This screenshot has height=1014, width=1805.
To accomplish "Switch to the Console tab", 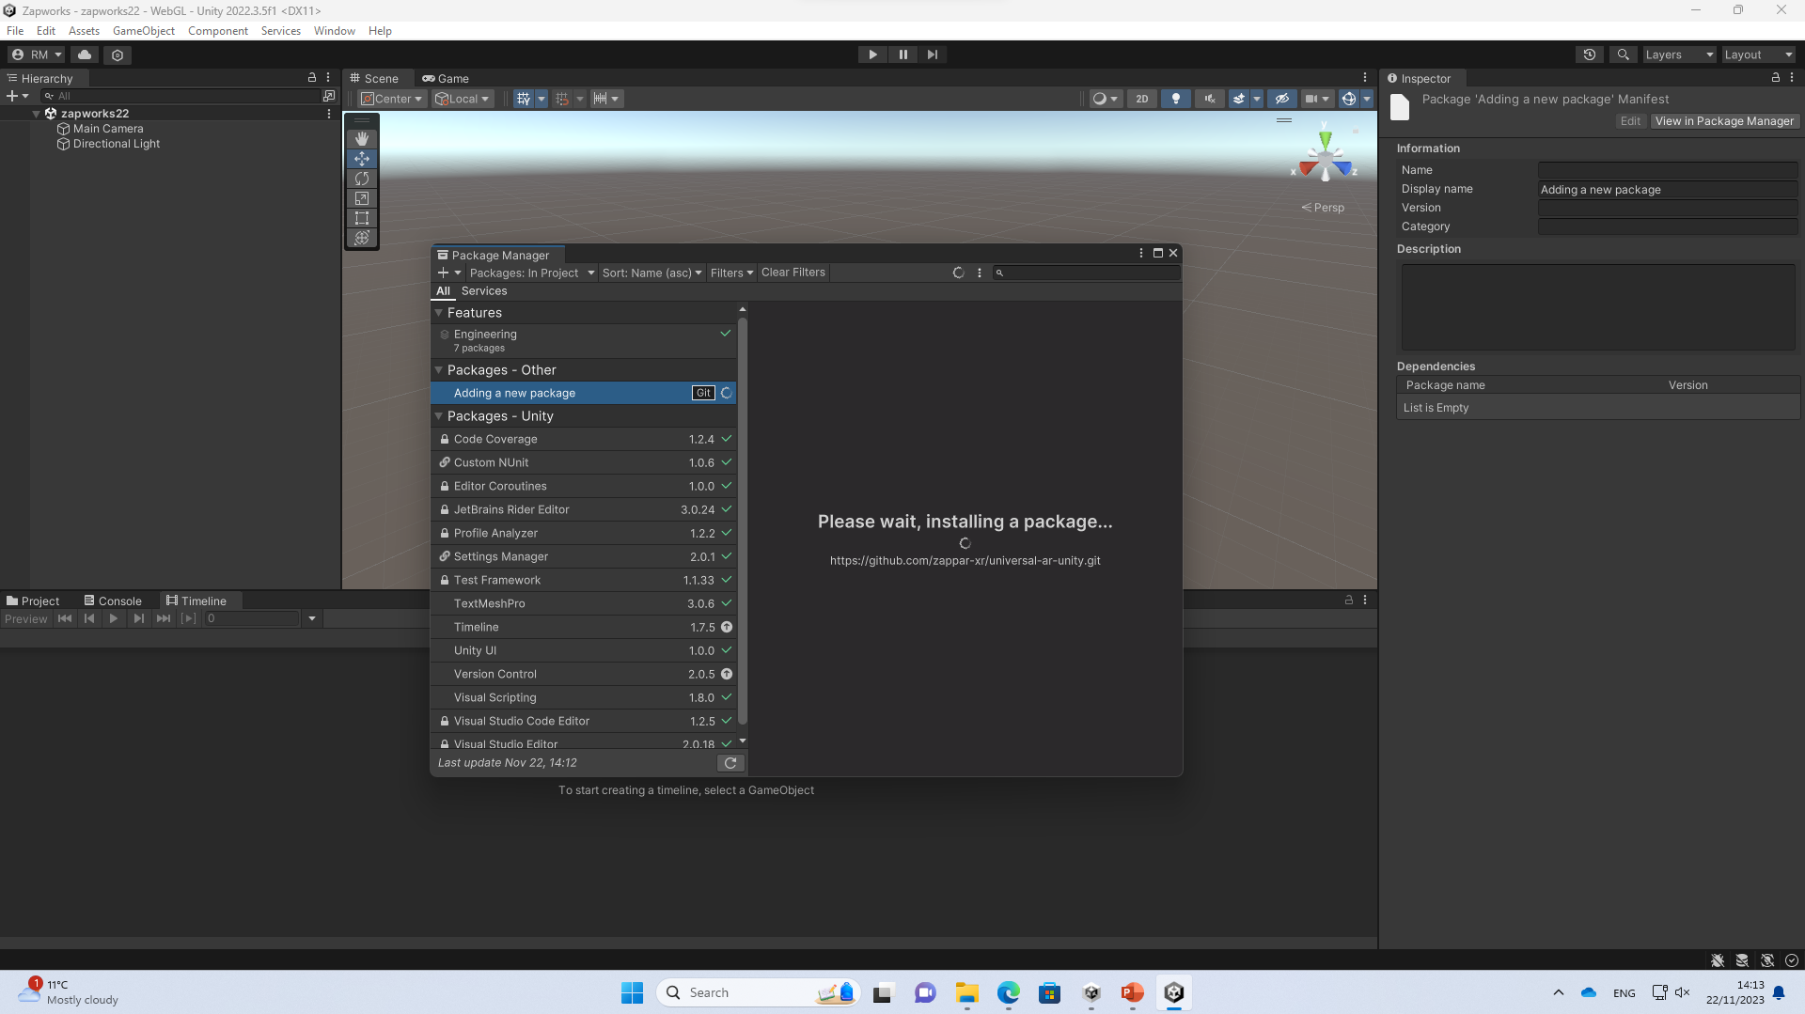I will pyautogui.click(x=113, y=601).
